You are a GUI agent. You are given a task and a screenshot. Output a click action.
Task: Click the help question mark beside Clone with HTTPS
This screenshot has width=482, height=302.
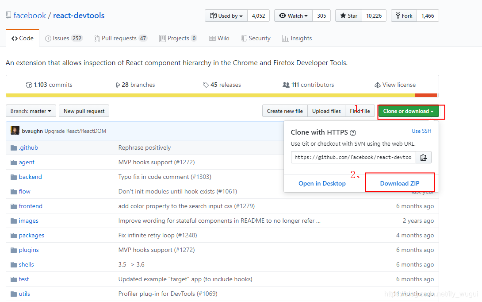pyautogui.click(x=353, y=133)
